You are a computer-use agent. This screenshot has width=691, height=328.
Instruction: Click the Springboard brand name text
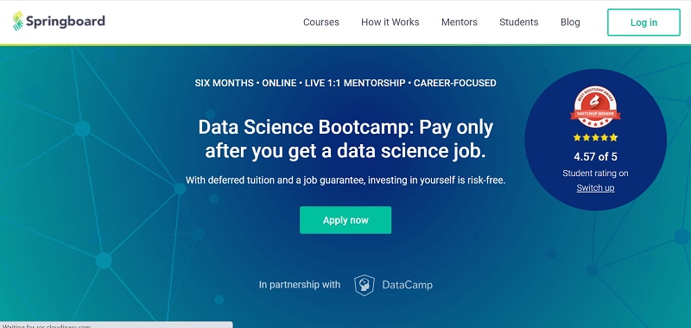tap(66, 21)
